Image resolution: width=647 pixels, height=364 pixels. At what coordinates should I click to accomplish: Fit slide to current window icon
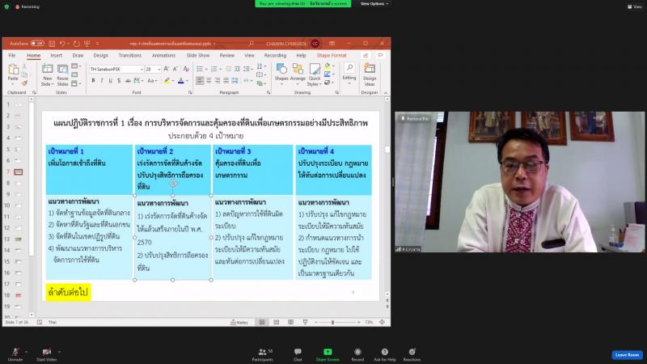click(x=382, y=322)
